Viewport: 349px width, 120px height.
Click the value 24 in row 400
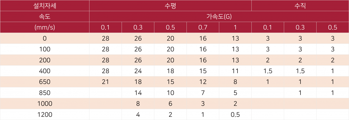138,71
